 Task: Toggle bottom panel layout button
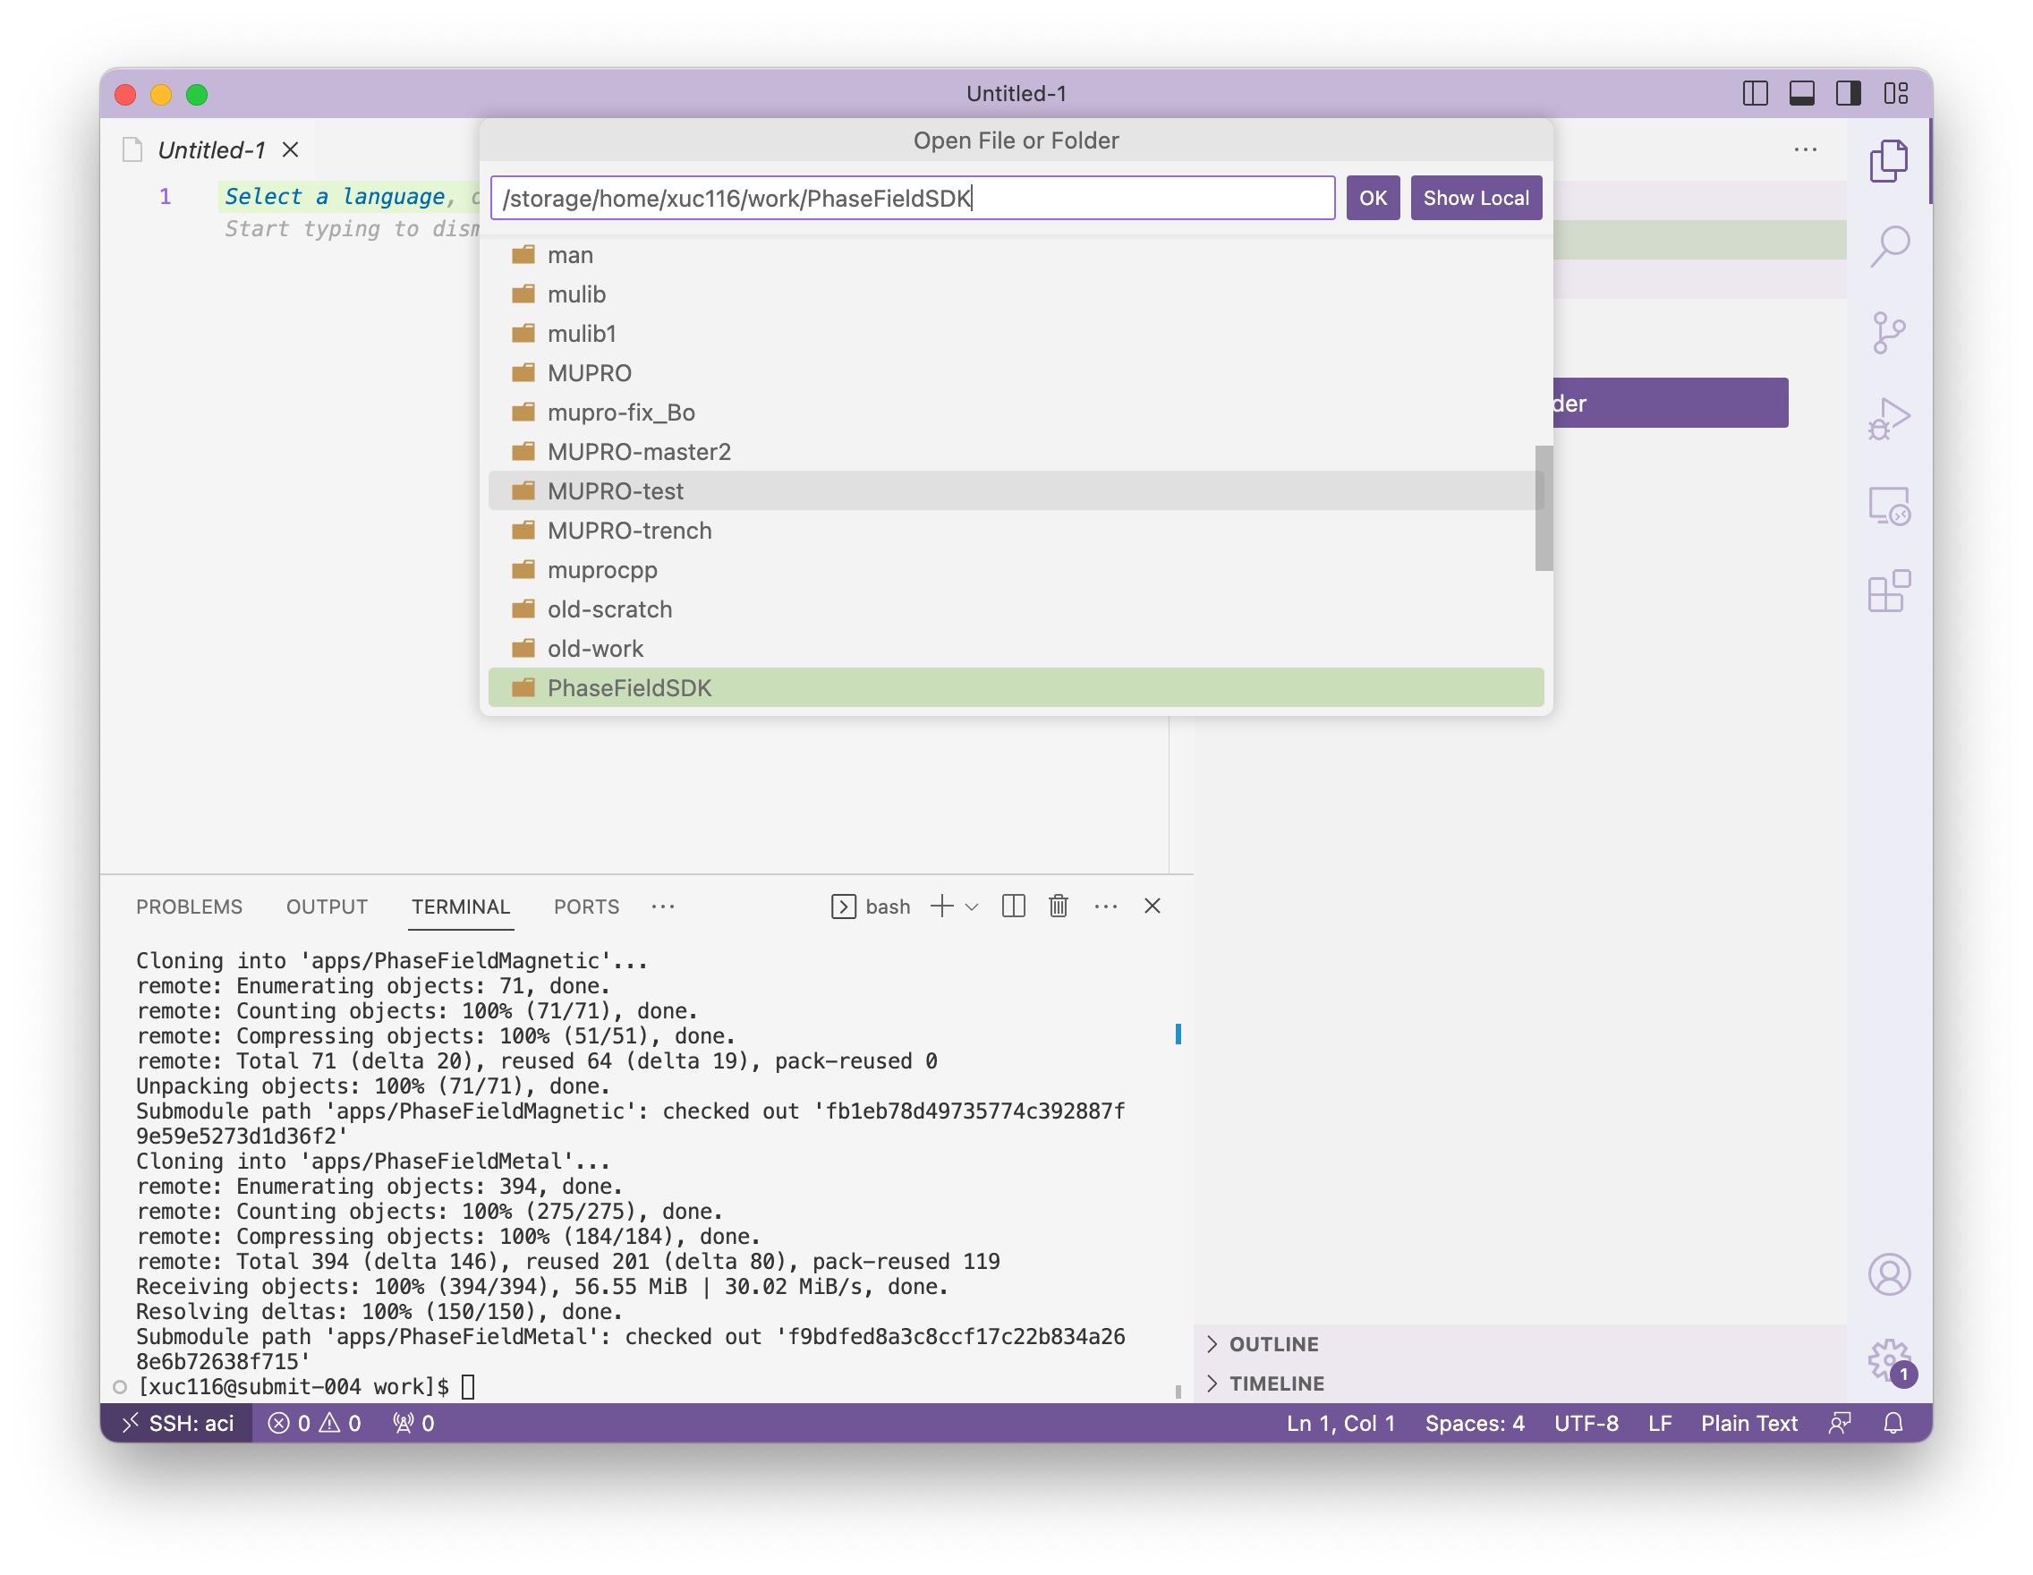coord(1801,93)
